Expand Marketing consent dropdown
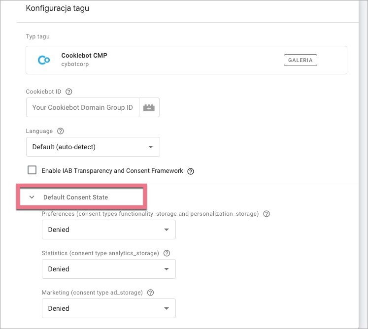368x329 pixels. (x=108, y=308)
